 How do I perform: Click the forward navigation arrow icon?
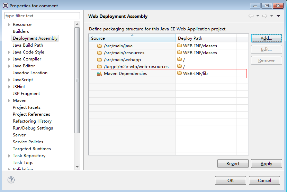265,16
